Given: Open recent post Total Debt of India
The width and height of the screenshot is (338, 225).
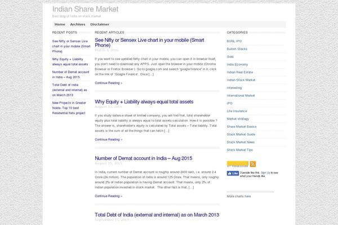Looking at the screenshot, I should pos(70,90).
